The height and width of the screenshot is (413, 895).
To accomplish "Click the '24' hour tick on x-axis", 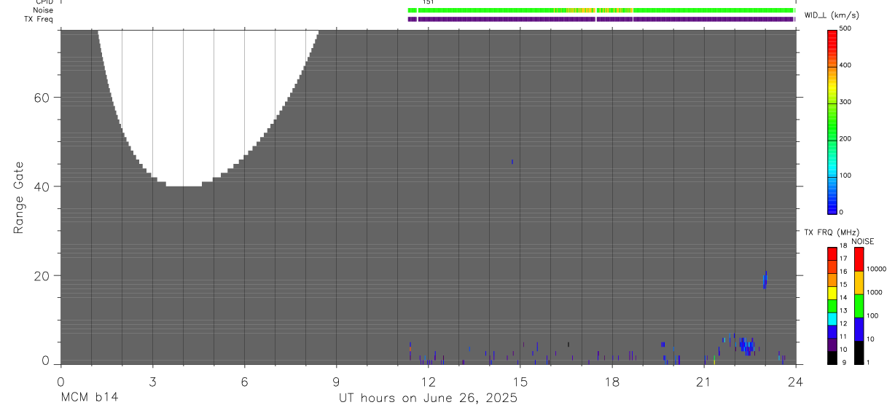I will click(796, 381).
